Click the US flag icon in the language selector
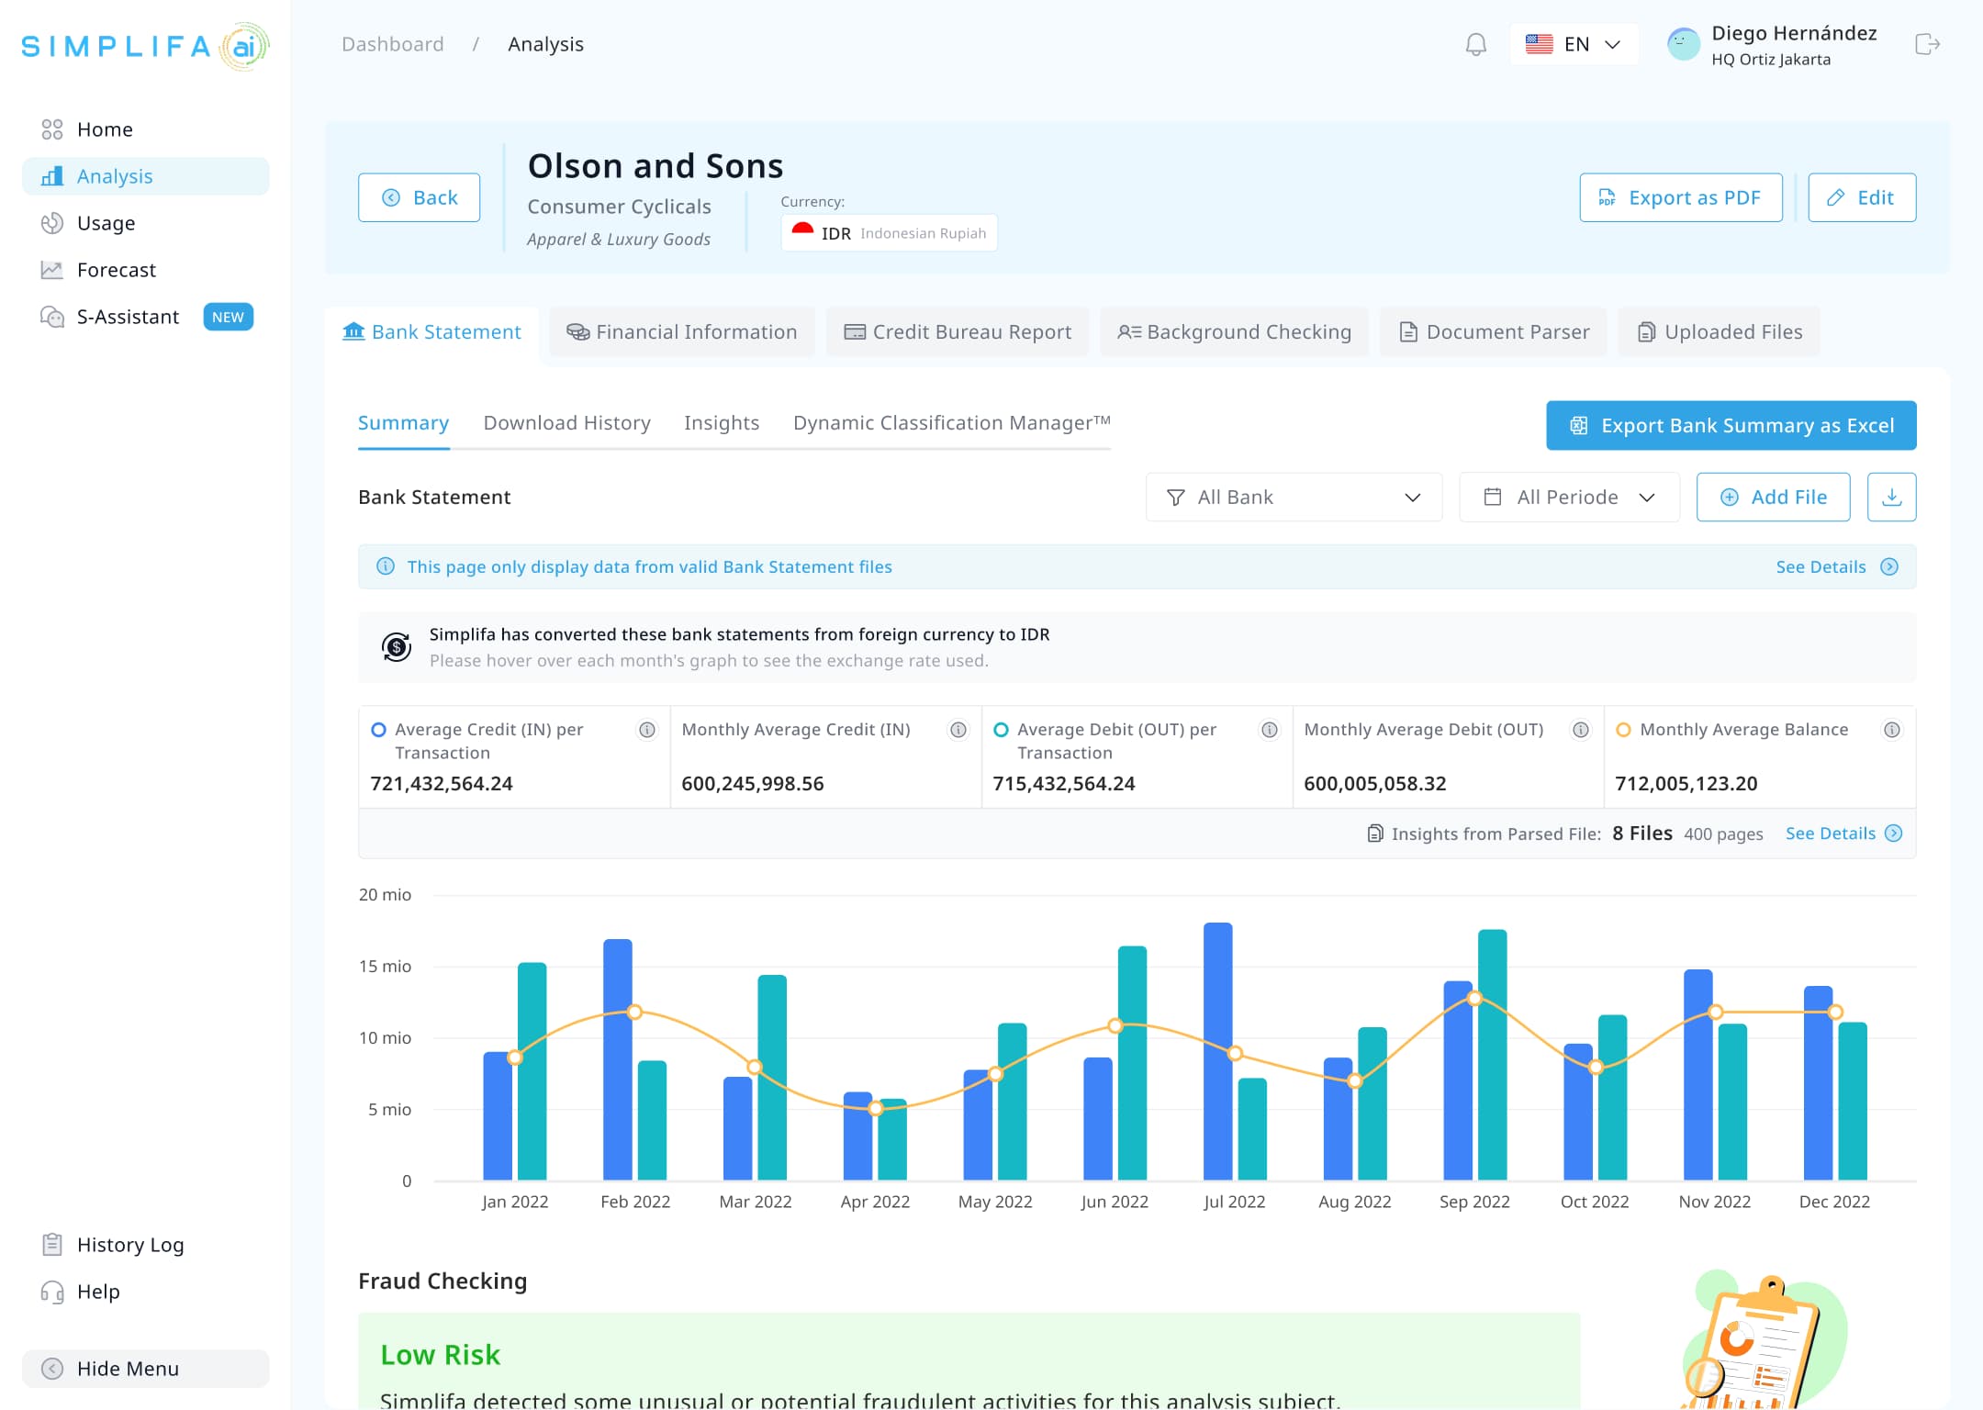The height and width of the screenshot is (1410, 1983). coord(1539,44)
